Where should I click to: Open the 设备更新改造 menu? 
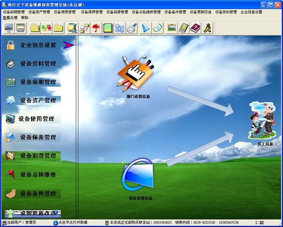[200, 12]
